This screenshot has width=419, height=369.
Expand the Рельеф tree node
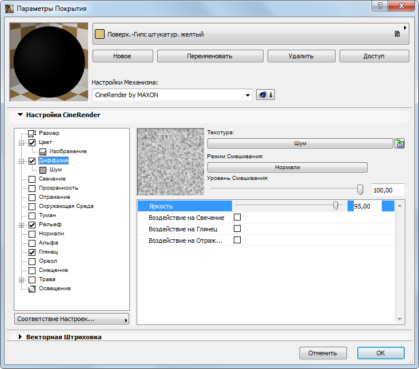coord(21,225)
